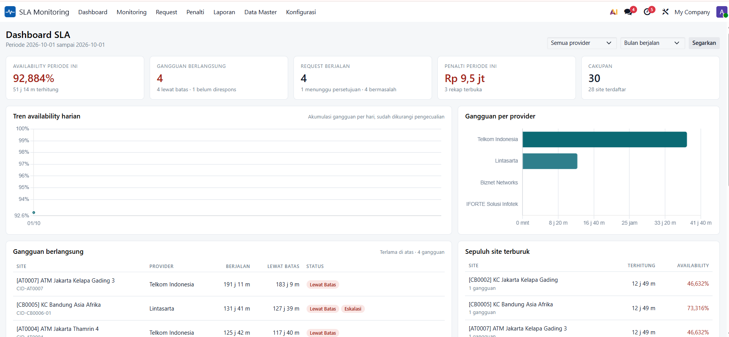Expand the Semua provider dropdown

pyautogui.click(x=582, y=43)
